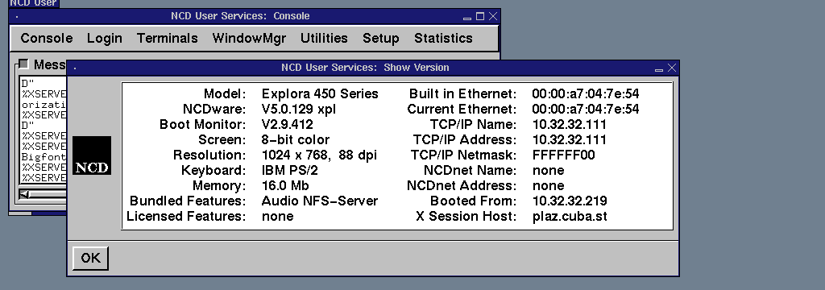This screenshot has height=290, width=825.
Task: Expand the Utilities menu
Action: pyautogui.click(x=324, y=39)
